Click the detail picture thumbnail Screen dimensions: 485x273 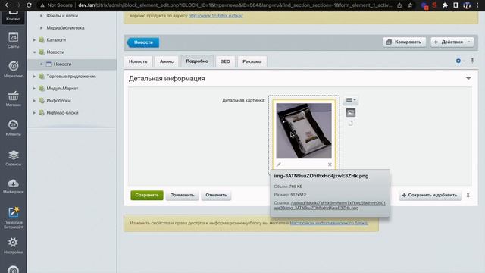tap(304, 130)
